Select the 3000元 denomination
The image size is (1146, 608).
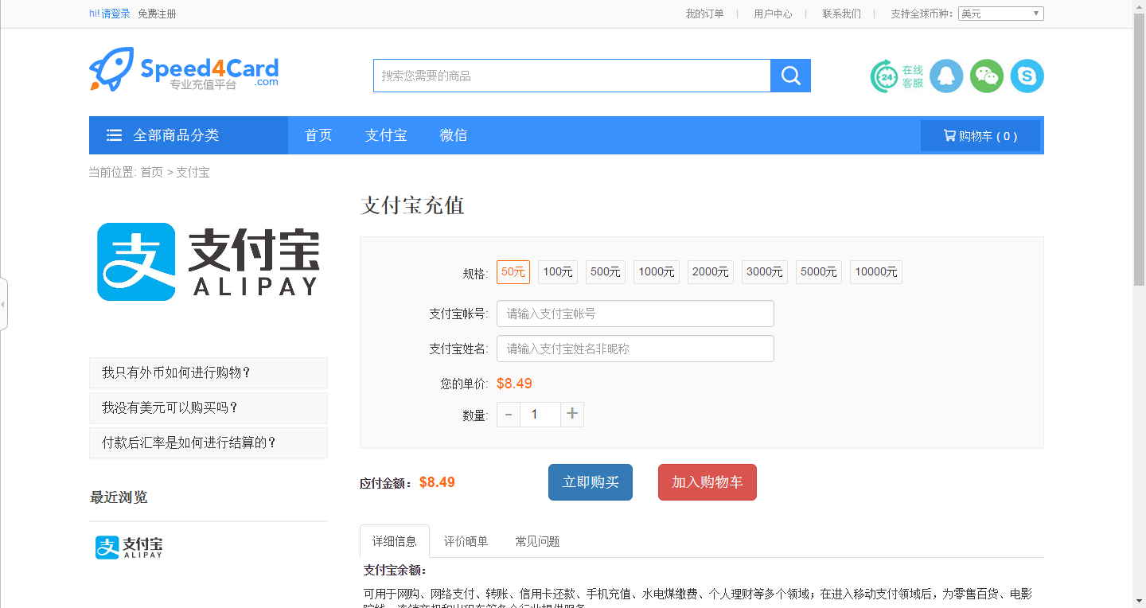[x=765, y=272]
